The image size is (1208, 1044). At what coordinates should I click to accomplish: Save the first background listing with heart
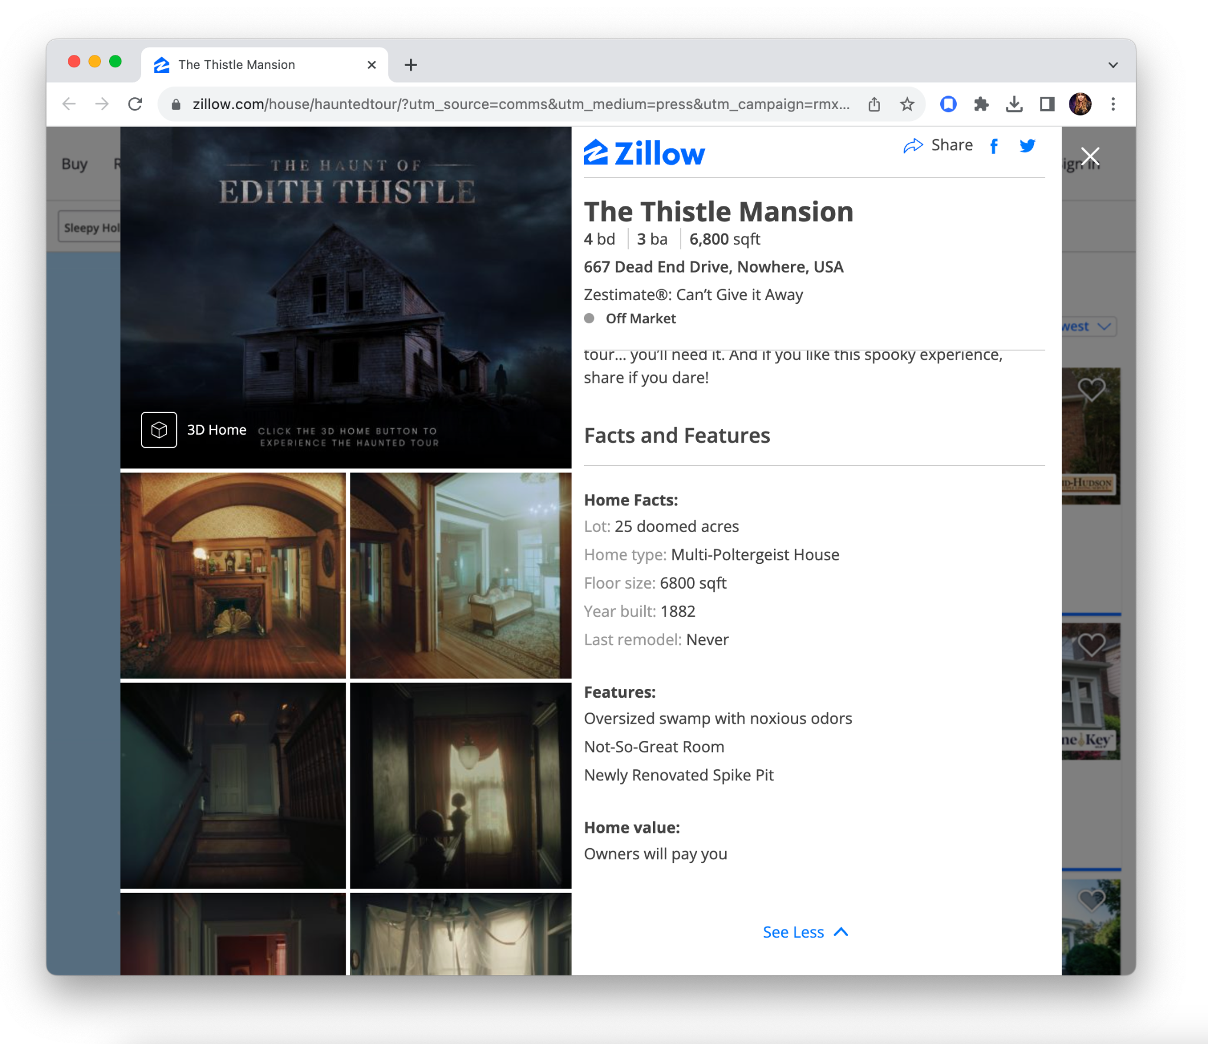click(1091, 389)
